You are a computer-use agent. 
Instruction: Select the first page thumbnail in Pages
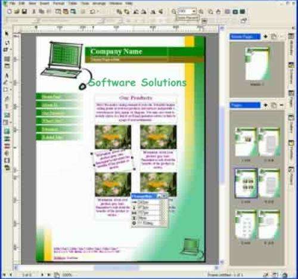(246, 142)
